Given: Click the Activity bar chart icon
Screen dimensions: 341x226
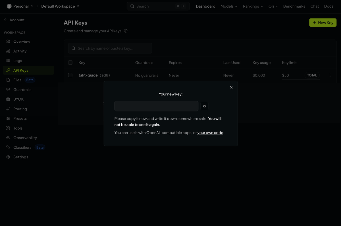Looking at the screenshot, I should tap(8, 51).
